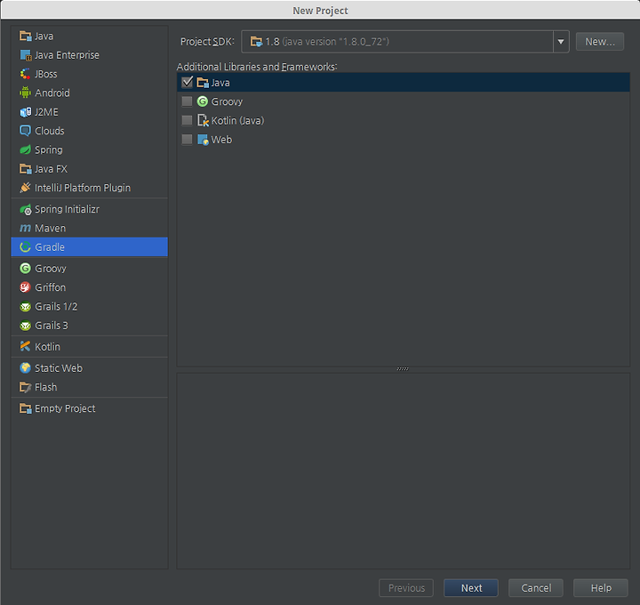640x605 pixels.
Task: Click the Gradle icon in sidebar
Action: (25, 247)
